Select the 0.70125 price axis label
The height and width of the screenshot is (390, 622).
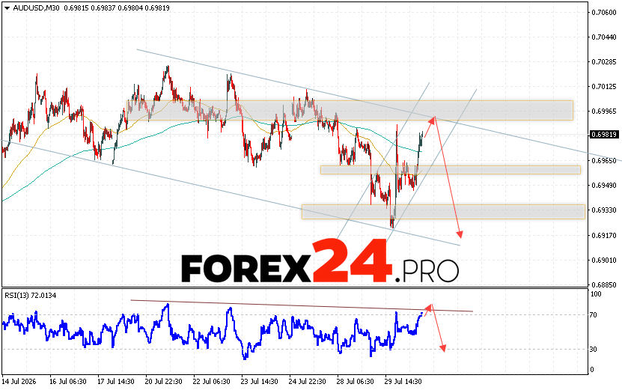click(x=604, y=87)
